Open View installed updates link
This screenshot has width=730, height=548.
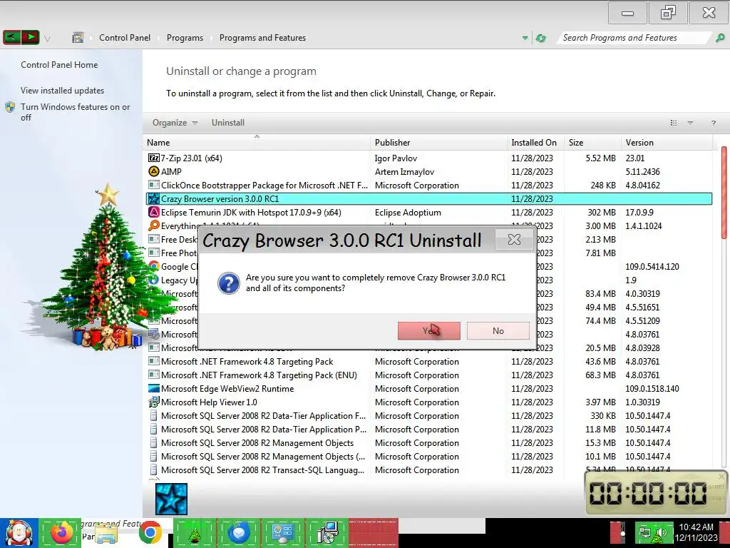(x=63, y=91)
